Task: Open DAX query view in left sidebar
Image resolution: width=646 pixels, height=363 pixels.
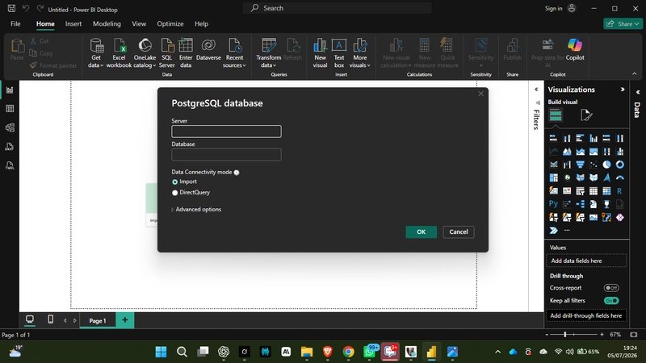Action: pyautogui.click(x=10, y=147)
